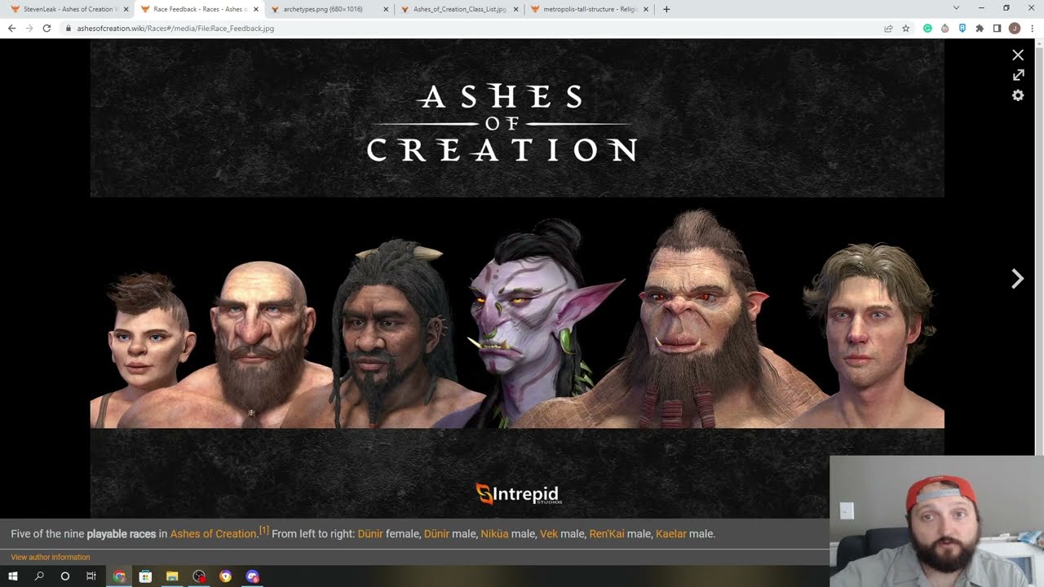The height and width of the screenshot is (587, 1044).
Task: Open Windows taskbar search
Action: coord(39,576)
